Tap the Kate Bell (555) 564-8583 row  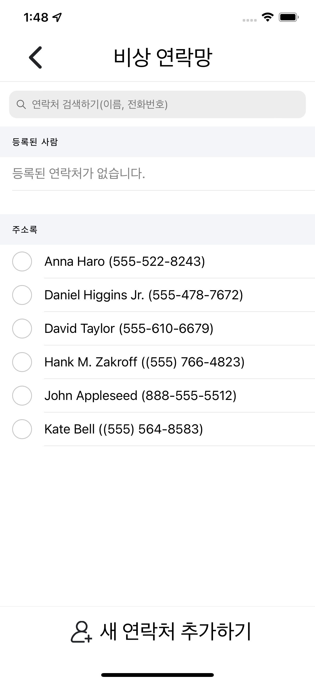pyautogui.click(x=157, y=429)
